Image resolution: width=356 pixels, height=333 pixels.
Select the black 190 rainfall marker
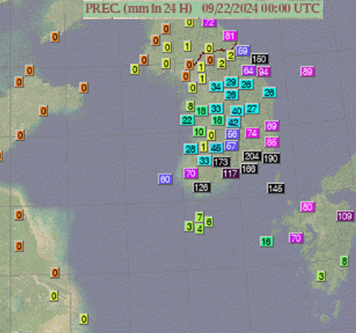(x=270, y=158)
